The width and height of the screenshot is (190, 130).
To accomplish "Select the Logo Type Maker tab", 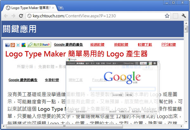I will 30,8.
